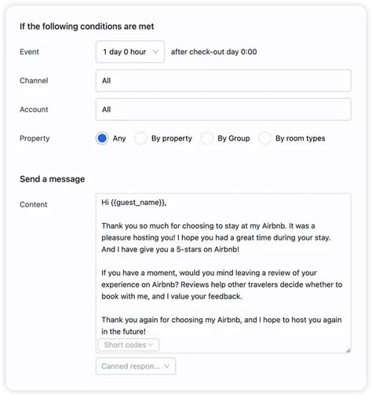Click the 'Hi {{guest_name}},' line in message
Image resolution: width=372 pixels, height=396 pixels.
point(134,203)
